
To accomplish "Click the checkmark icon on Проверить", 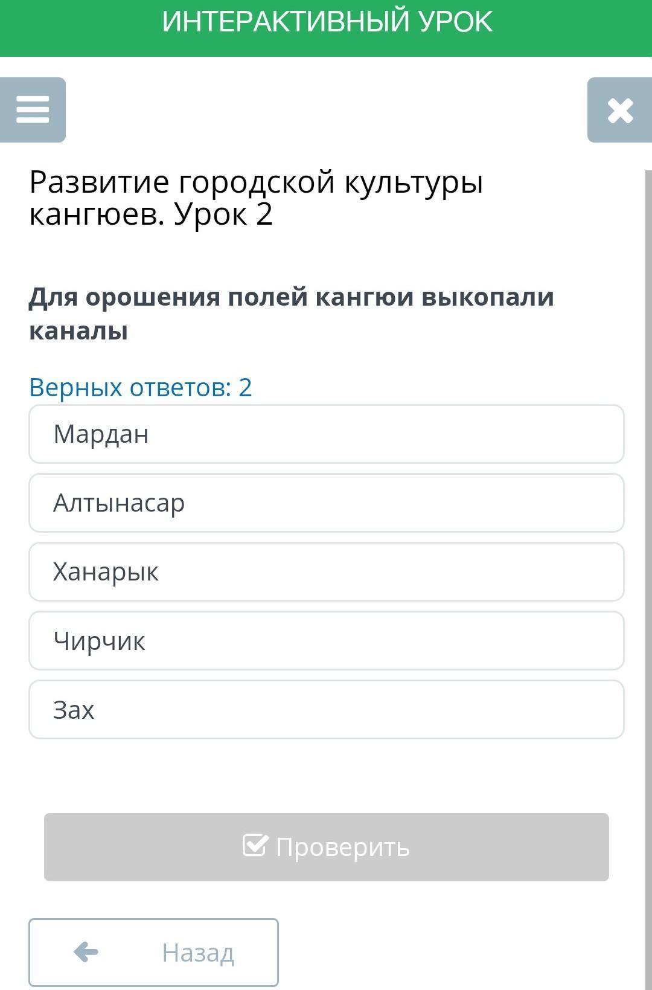I will click(x=255, y=846).
